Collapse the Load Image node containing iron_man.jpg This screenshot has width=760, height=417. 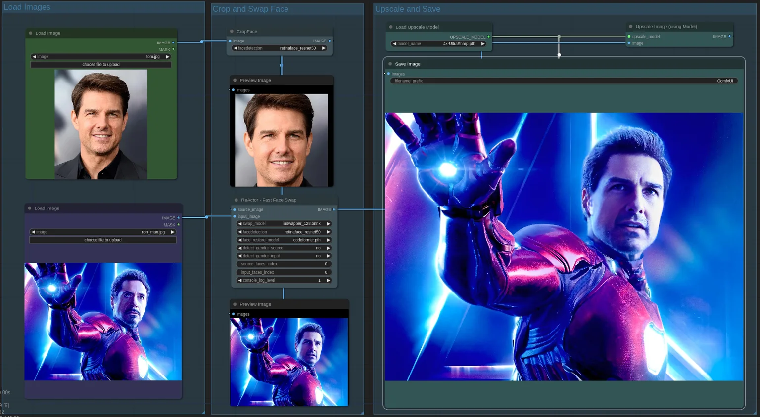pos(30,208)
